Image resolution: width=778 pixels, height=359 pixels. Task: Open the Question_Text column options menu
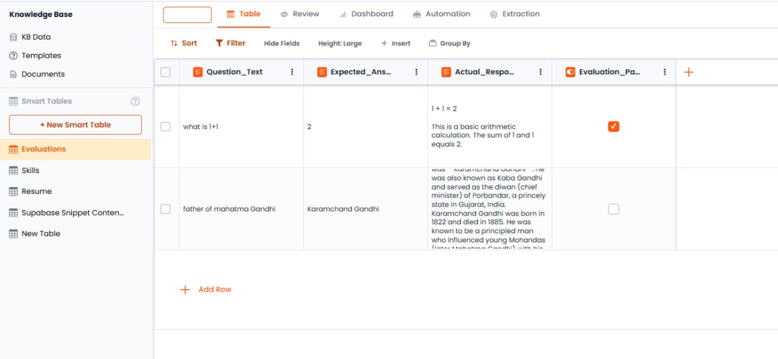point(292,72)
